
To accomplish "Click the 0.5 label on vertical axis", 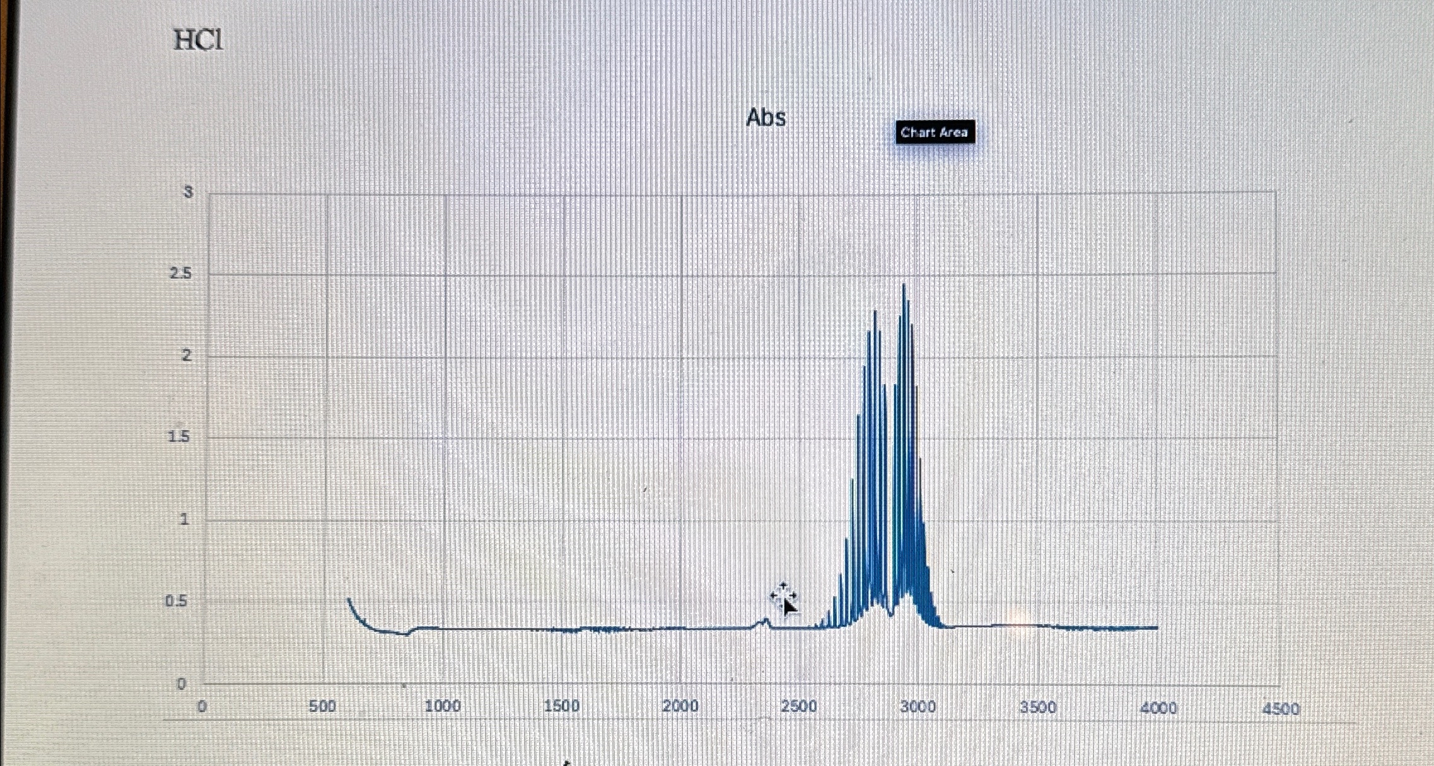I will (x=176, y=601).
